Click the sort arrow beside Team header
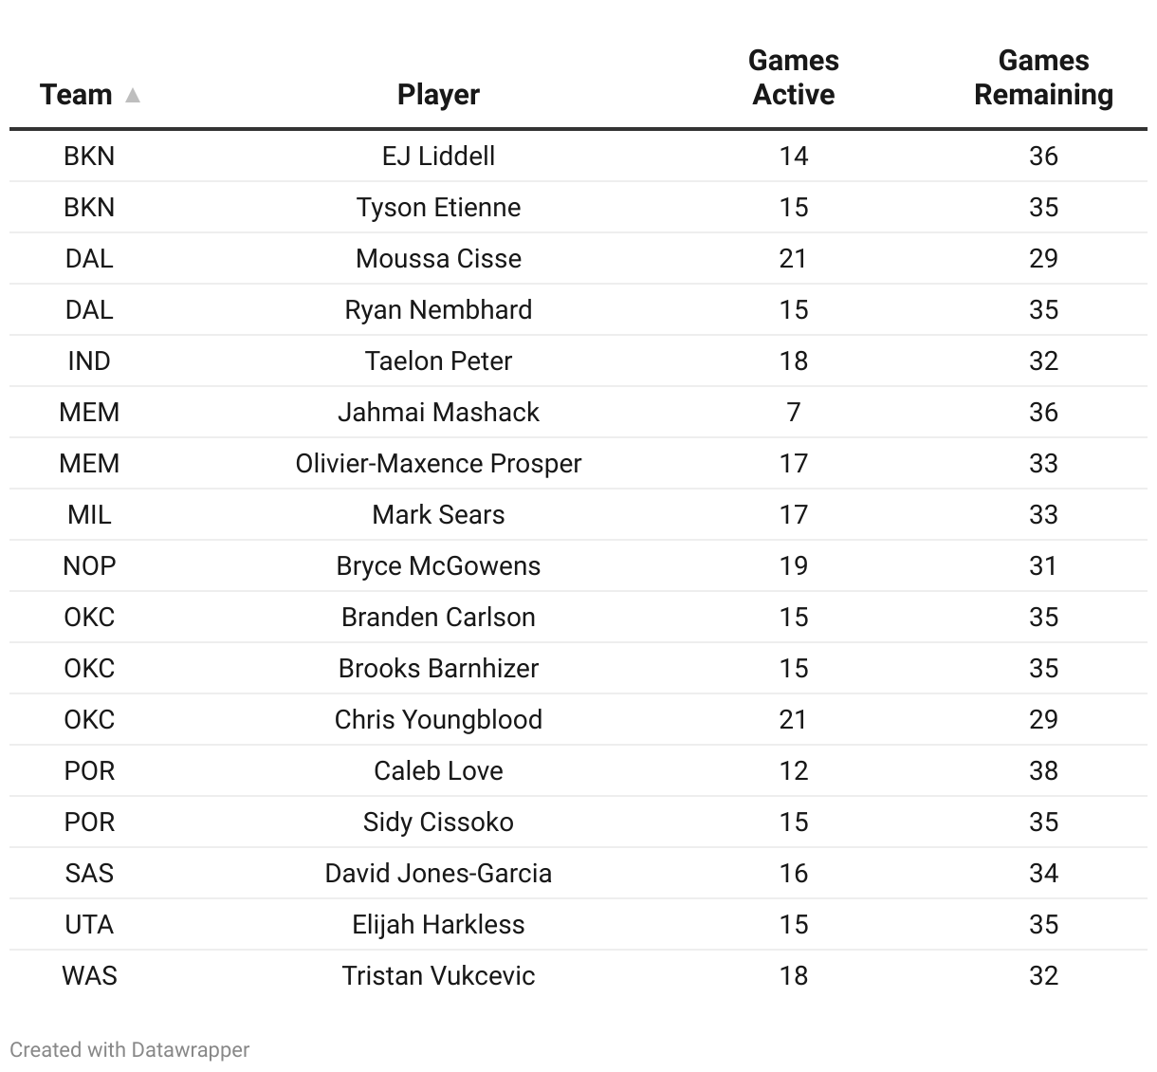This screenshot has width=1157, height=1072. pos(133,95)
